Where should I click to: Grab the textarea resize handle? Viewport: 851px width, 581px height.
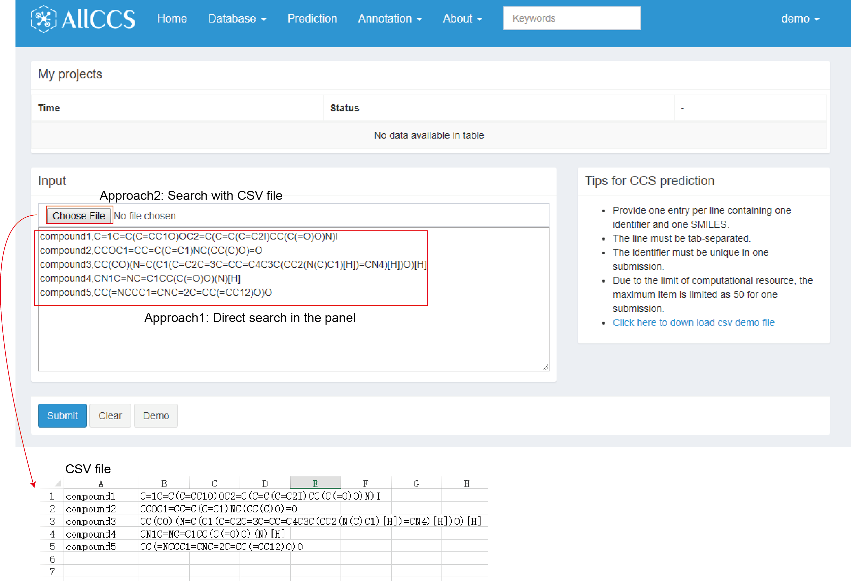click(545, 367)
